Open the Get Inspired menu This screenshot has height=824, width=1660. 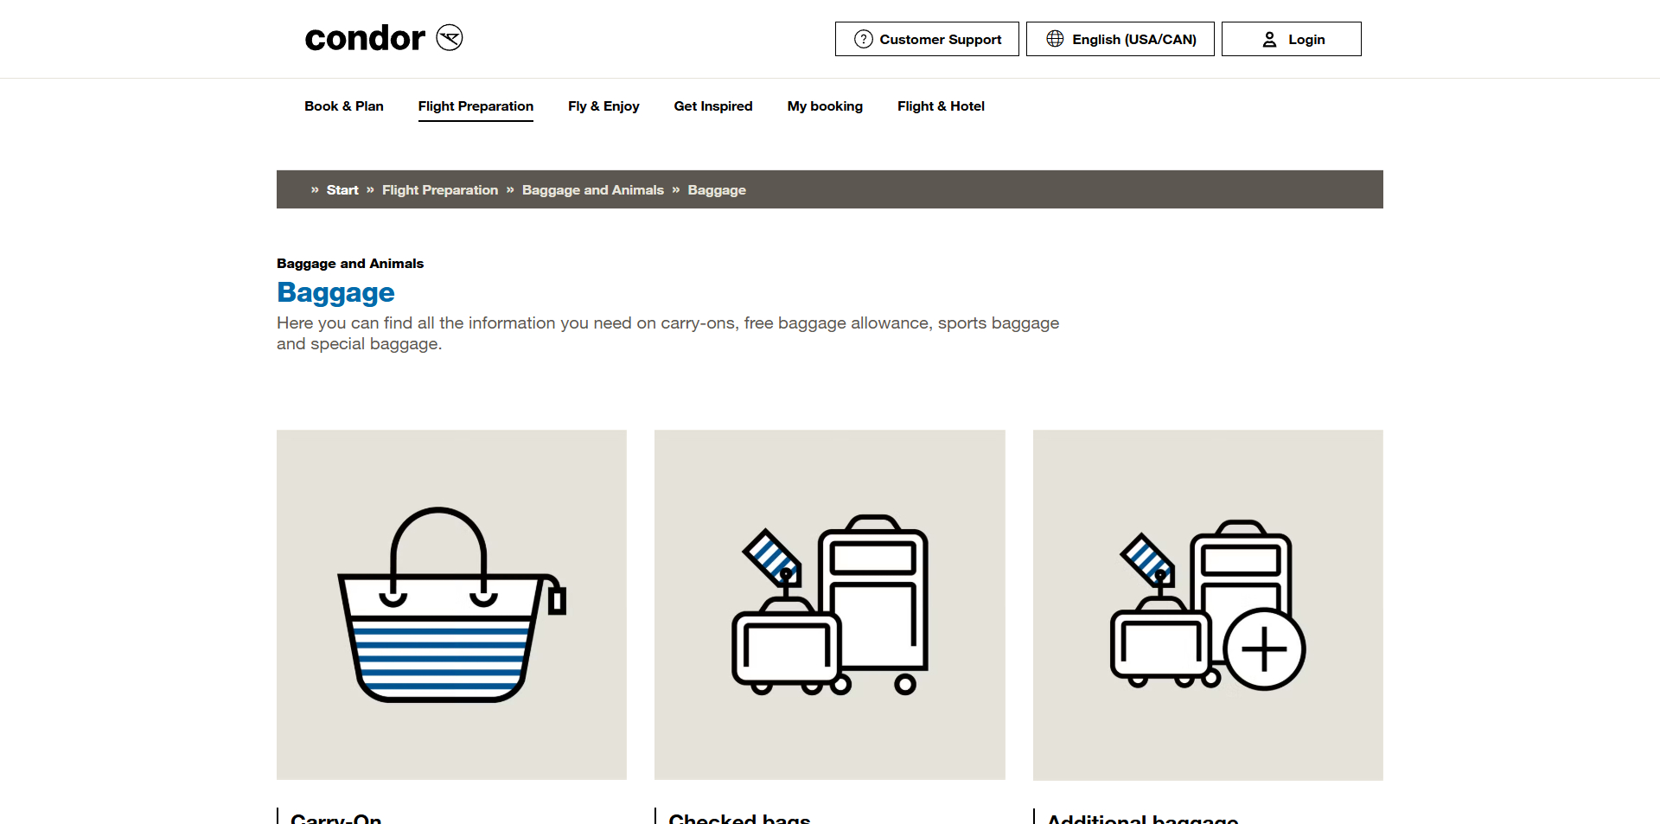point(712,106)
